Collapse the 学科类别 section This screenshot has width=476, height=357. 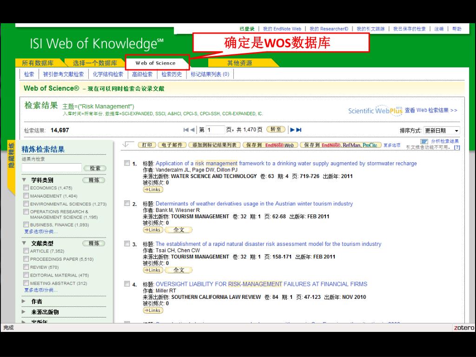24,180
